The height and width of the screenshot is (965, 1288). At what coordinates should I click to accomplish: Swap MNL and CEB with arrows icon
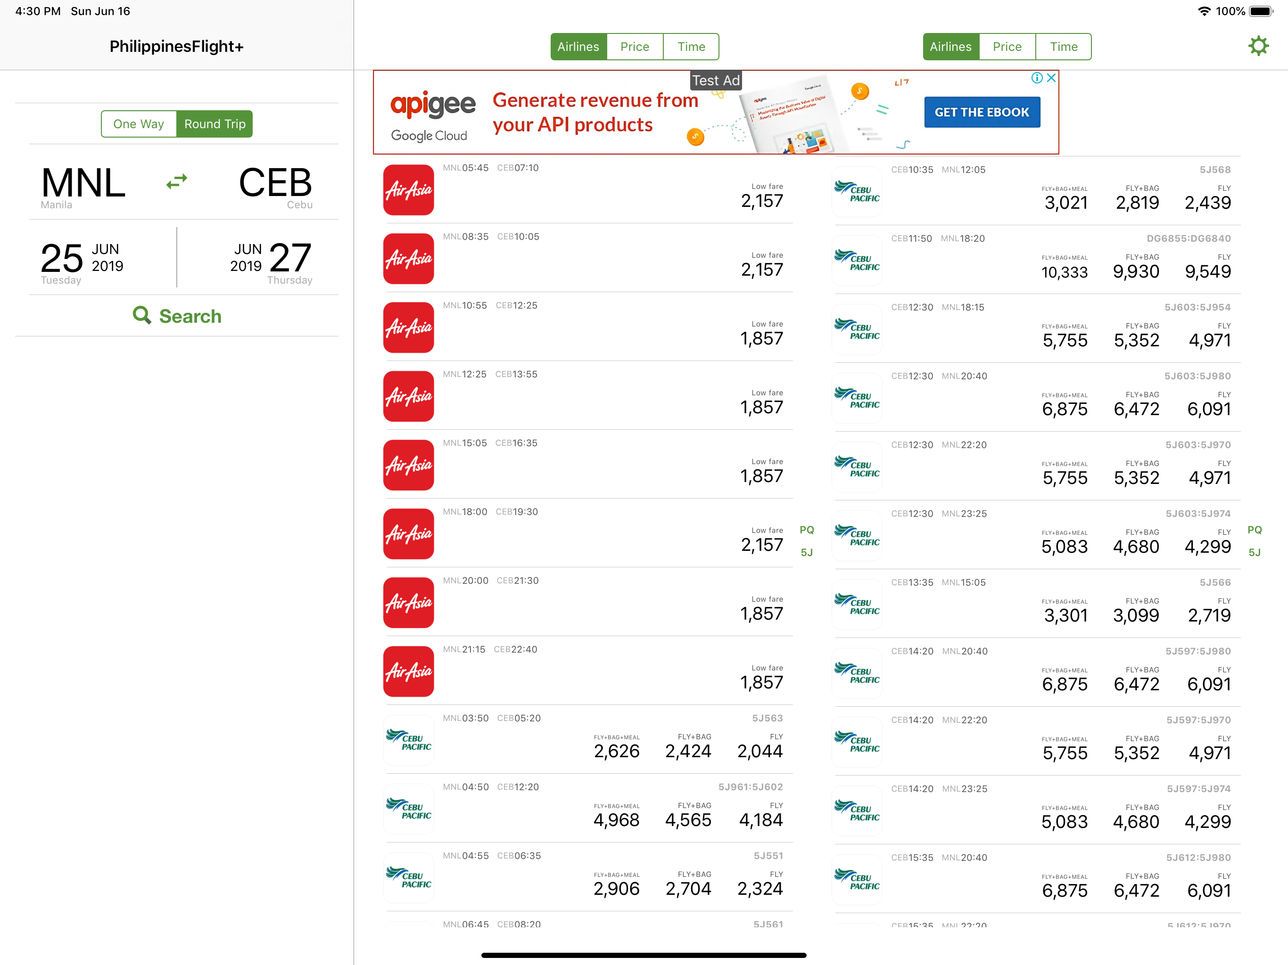176,181
